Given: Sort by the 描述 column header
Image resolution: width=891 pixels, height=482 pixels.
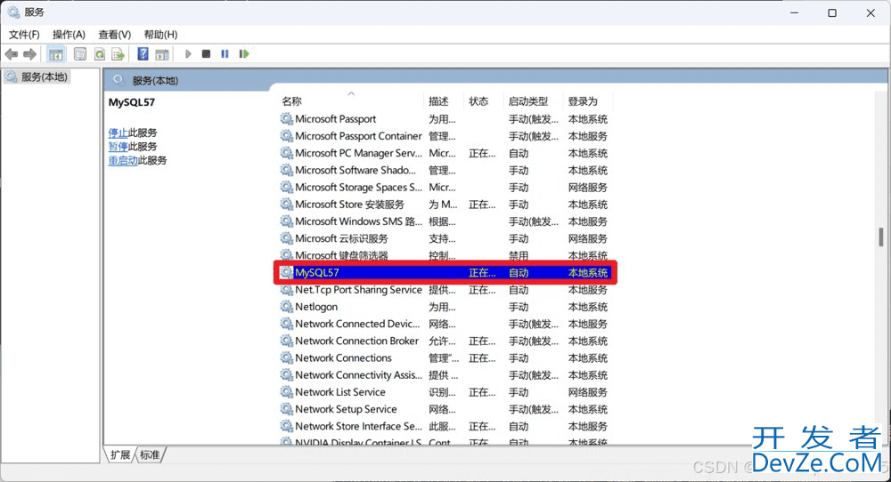Looking at the screenshot, I should [438, 101].
